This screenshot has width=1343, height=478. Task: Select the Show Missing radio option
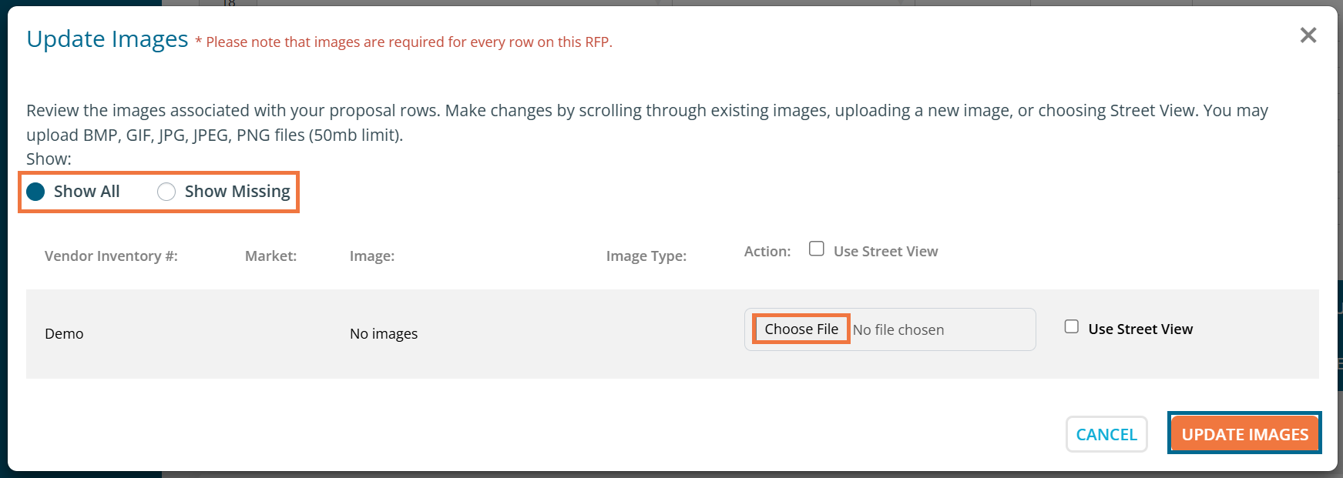click(x=166, y=192)
